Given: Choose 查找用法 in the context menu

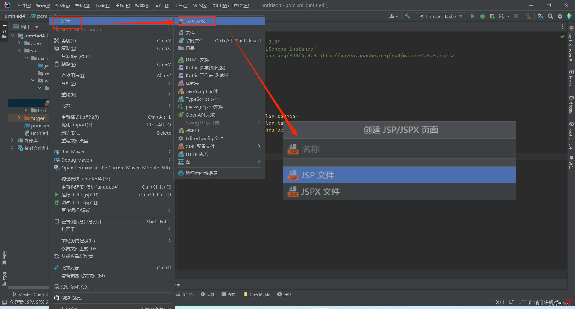Looking at the screenshot, I should point(112,75).
